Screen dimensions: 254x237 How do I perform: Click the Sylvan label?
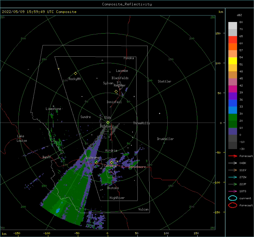click(108, 83)
